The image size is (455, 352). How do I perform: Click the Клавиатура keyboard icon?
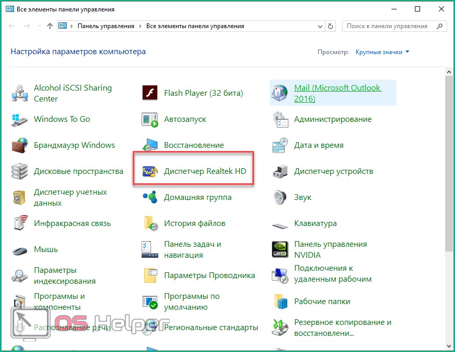point(280,225)
